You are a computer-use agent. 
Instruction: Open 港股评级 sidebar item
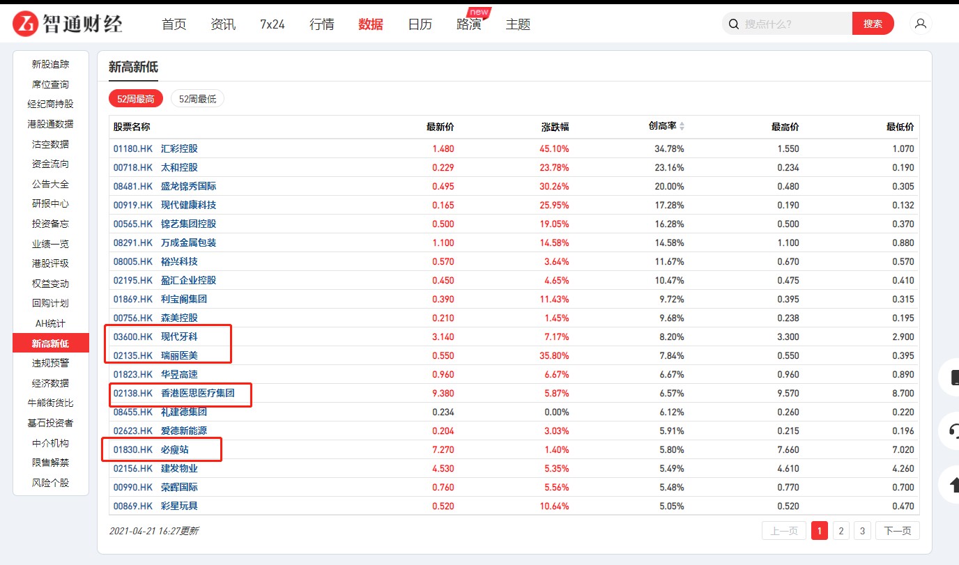(51, 263)
